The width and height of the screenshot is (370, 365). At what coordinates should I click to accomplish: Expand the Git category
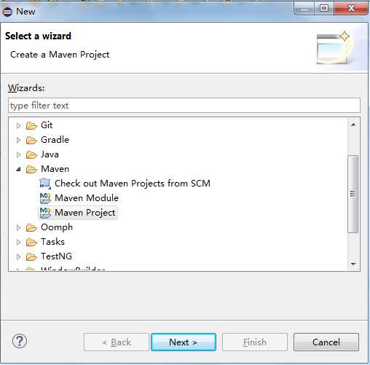18,125
